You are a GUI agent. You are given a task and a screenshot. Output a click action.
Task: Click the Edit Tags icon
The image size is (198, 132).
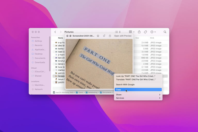[145, 32]
